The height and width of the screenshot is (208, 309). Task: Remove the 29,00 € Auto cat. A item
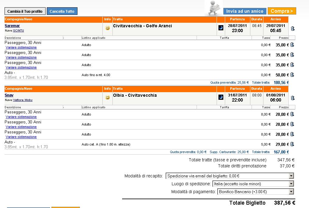click(x=292, y=144)
